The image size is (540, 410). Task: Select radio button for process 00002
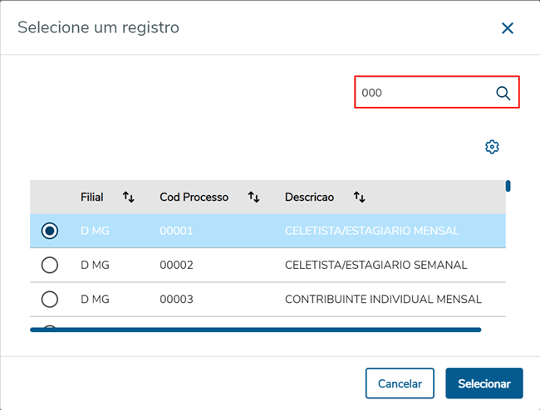click(x=50, y=265)
